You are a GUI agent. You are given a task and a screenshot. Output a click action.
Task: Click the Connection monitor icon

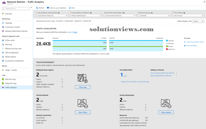pos(3,27)
